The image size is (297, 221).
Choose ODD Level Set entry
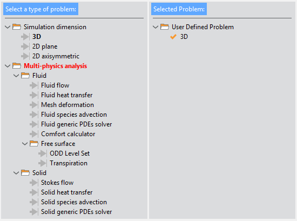click(70, 153)
